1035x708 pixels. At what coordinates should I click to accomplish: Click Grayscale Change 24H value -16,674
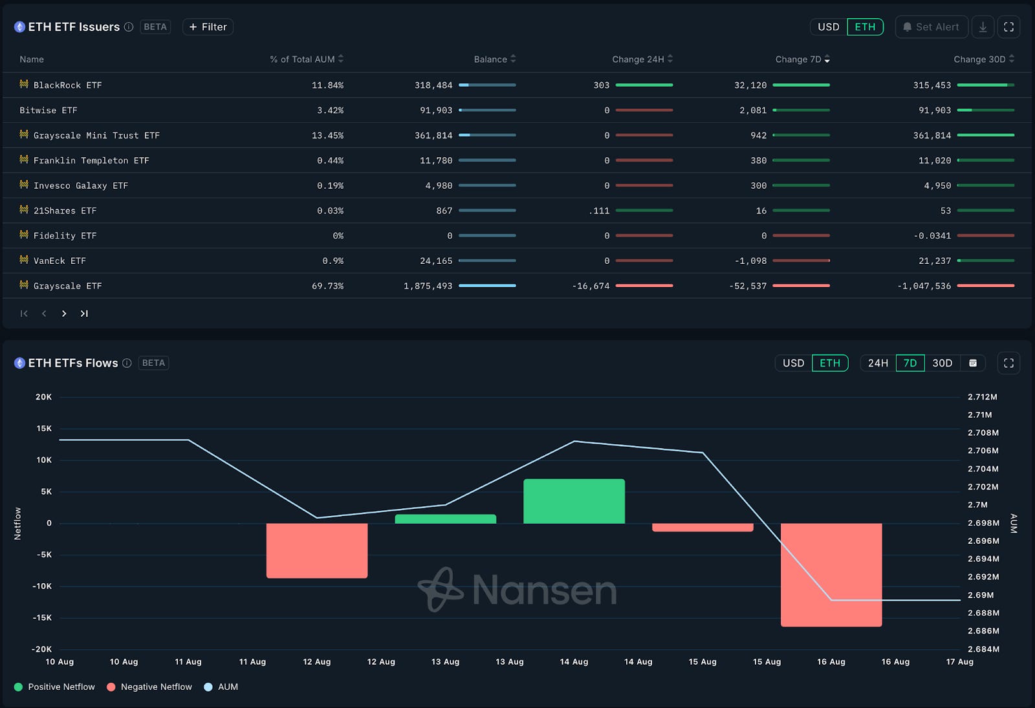click(591, 286)
